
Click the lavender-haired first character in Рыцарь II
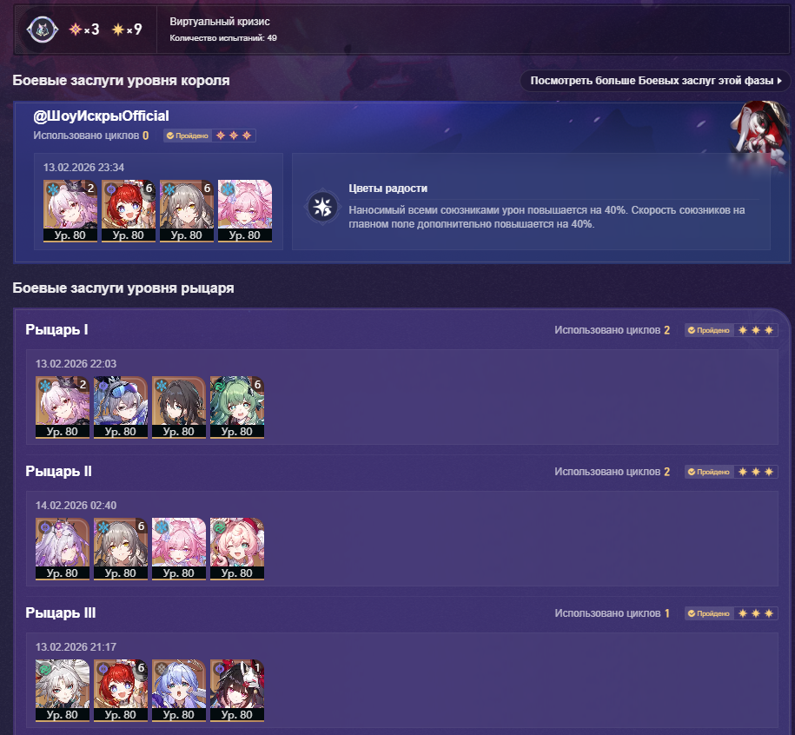click(63, 549)
